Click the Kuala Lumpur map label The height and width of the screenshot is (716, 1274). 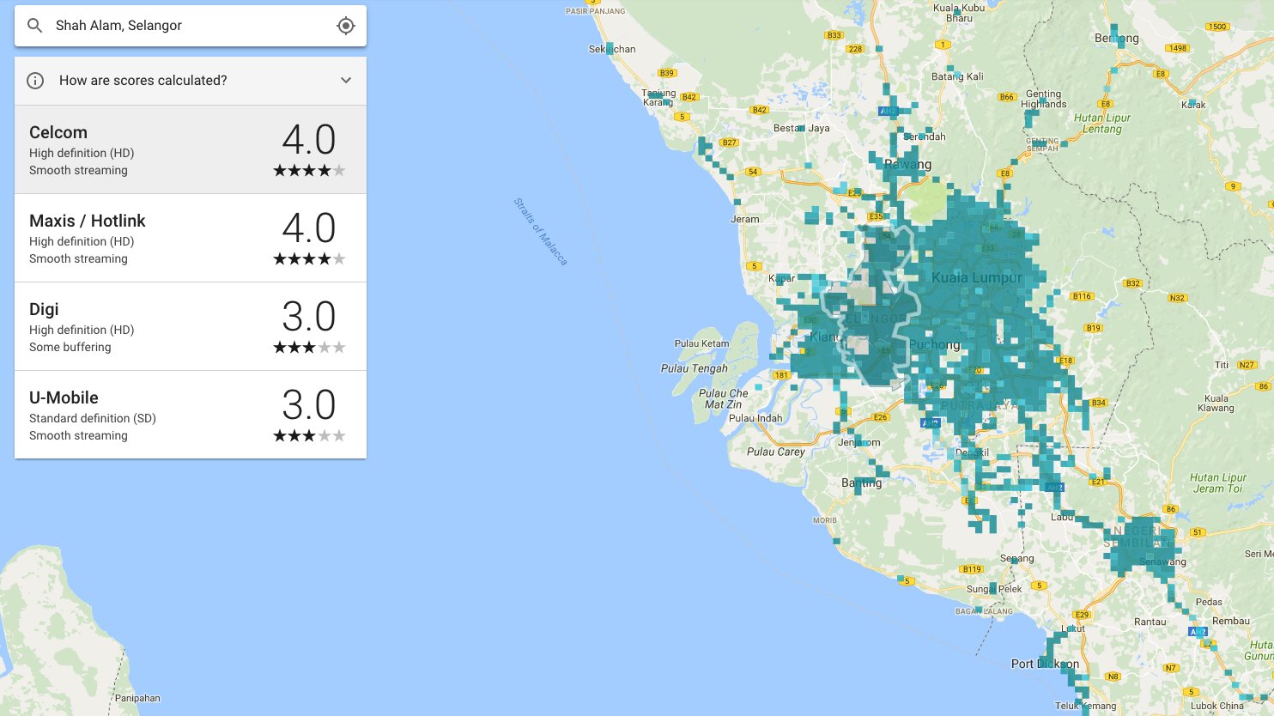tap(976, 278)
